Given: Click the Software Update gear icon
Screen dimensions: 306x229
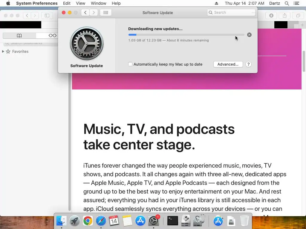Looking at the screenshot, I should (x=87, y=44).
